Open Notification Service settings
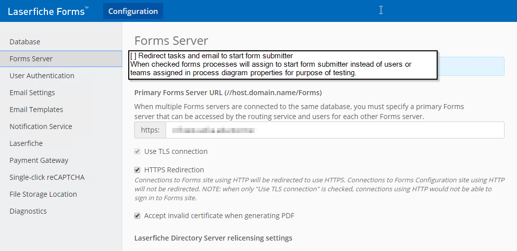This screenshot has width=517, height=251. [40, 126]
